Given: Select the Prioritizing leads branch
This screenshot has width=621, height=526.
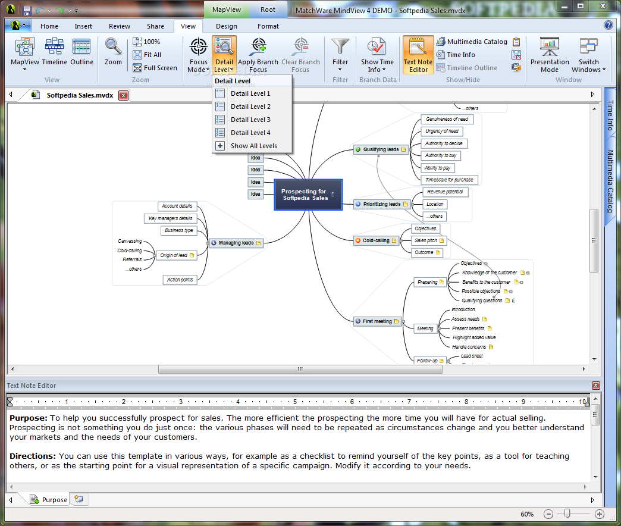Looking at the screenshot, I should (382, 204).
